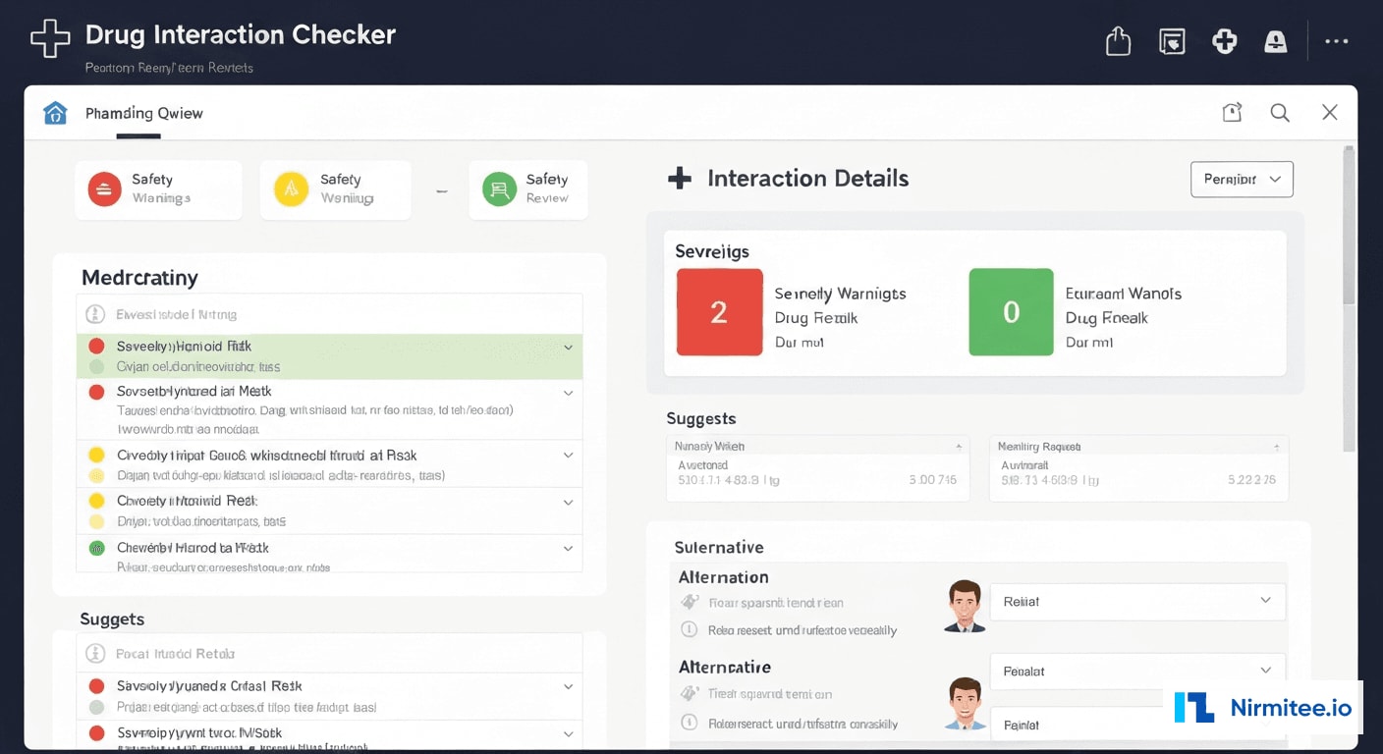Toggle the yellow indicator beside the Moderate Risk item
This screenshot has width=1383, height=754.
[95, 501]
